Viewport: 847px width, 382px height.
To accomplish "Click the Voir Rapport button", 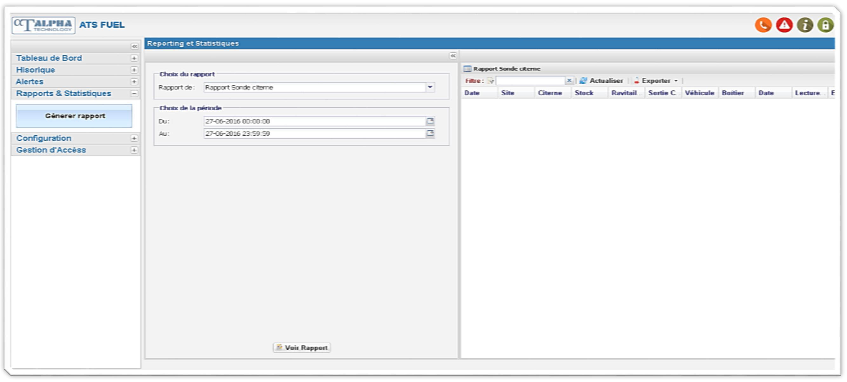I will click(302, 347).
